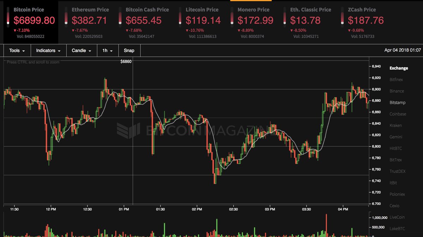Switch to Cexio exchange
Viewport: 423px width, 237px height.
[x=394, y=206]
